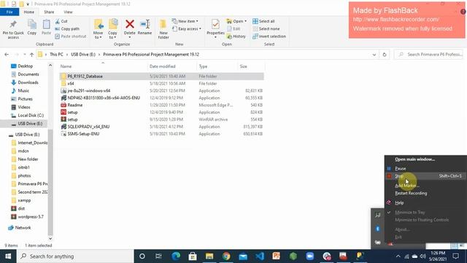The height and width of the screenshot is (263, 467).
Task: Open the Windows Start menu
Action: 8,256
